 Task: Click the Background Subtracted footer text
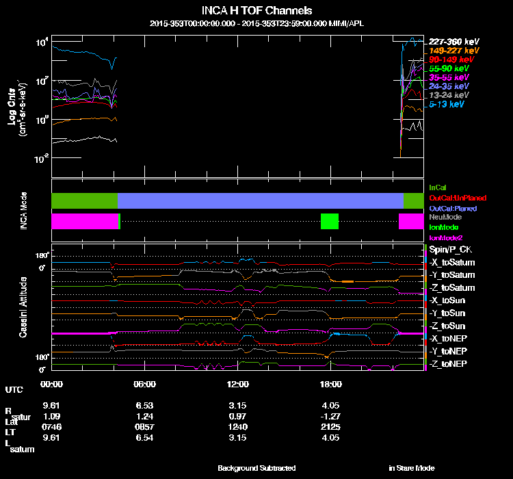coord(256,468)
